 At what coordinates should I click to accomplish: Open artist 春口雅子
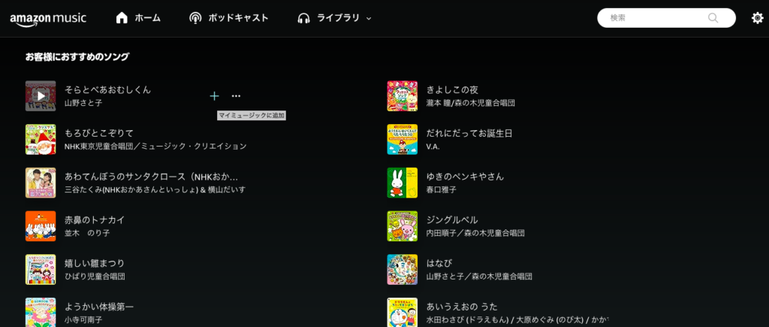coord(442,190)
